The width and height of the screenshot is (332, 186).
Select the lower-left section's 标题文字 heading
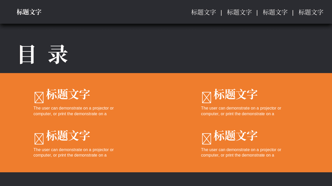(68, 136)
